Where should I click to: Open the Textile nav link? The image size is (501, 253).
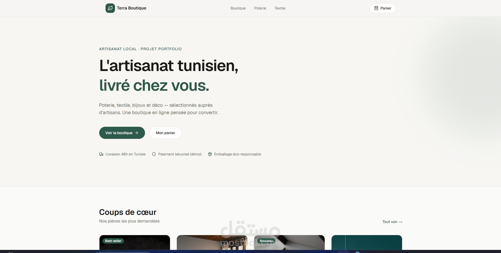point(280,8)
